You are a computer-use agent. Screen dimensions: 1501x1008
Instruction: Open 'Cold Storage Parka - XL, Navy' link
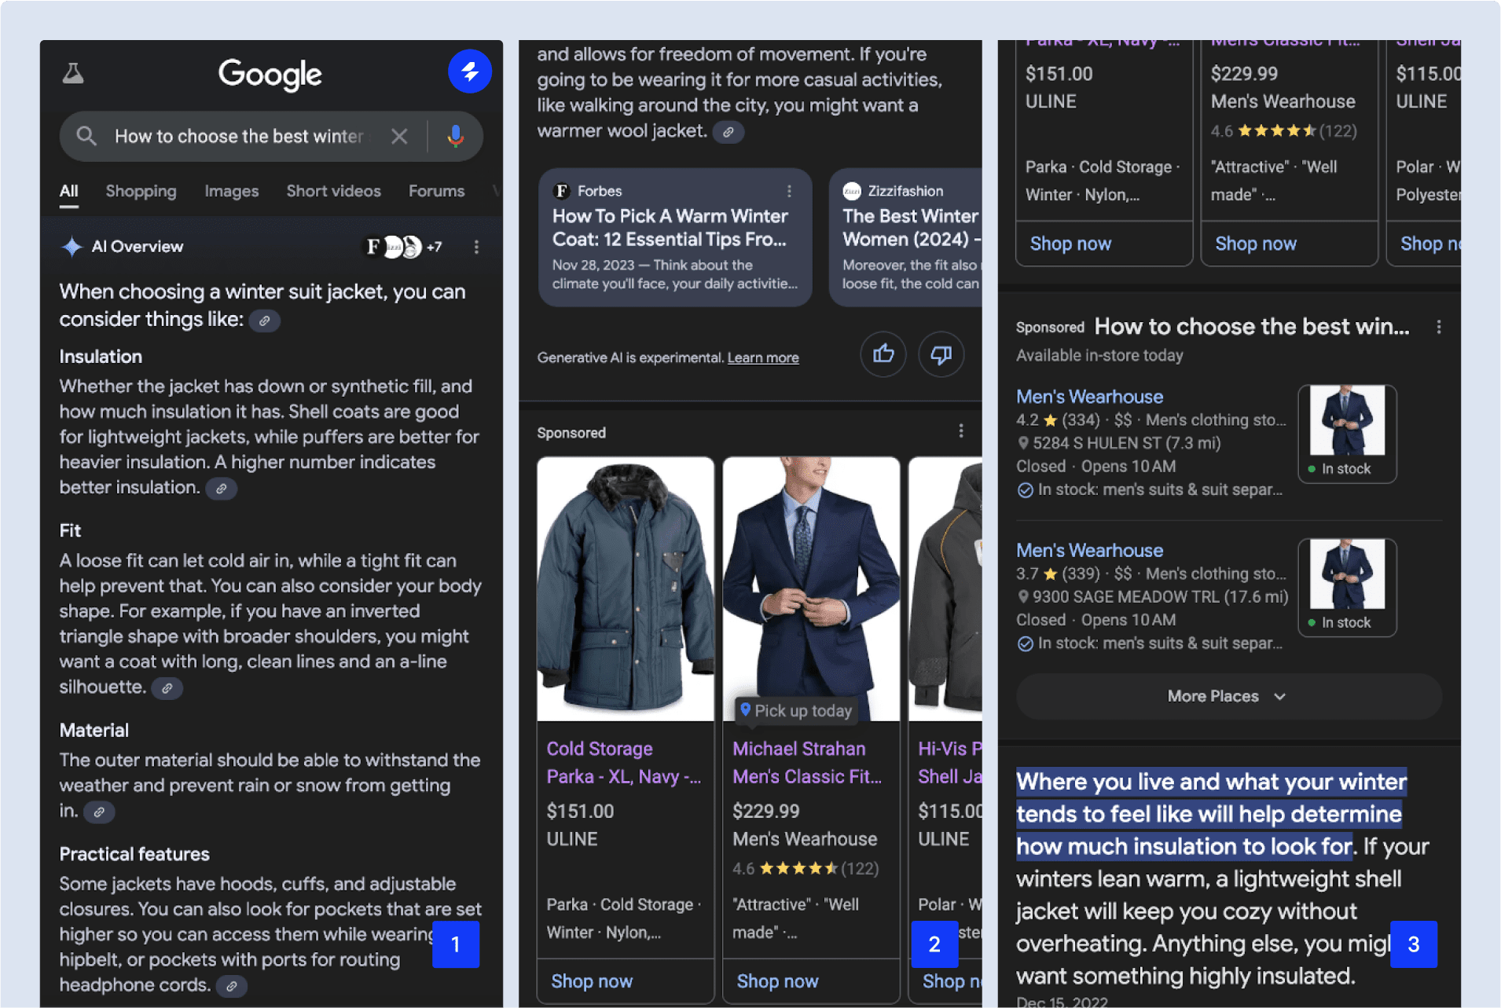click(623, 763)
